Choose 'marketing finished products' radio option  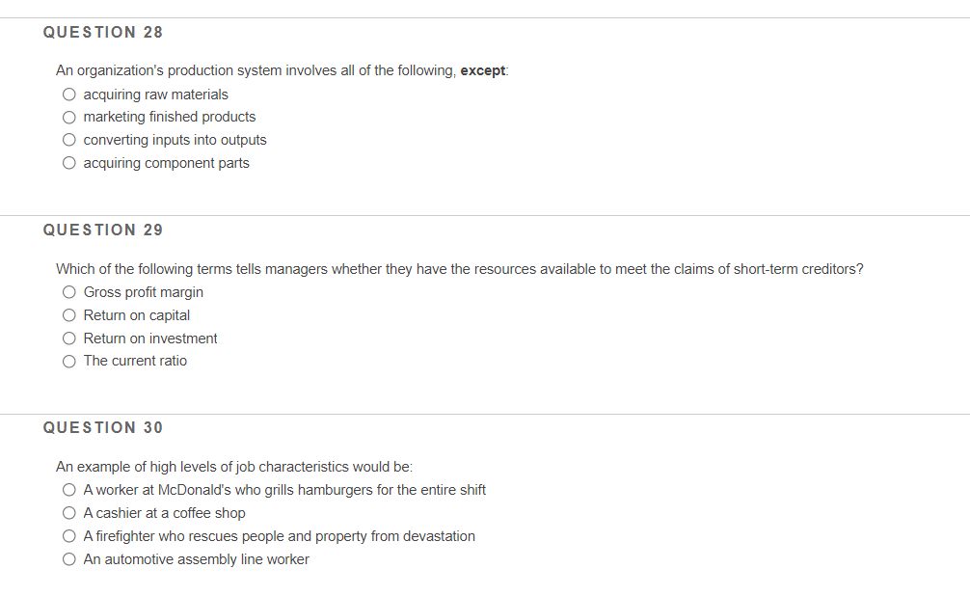tap(69, 118)
